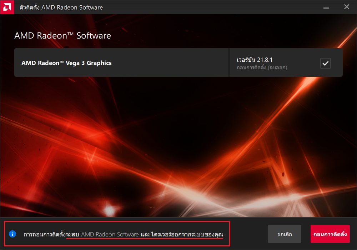The width and height of the screenshot is (357, 250).
Task: Close the AMD Radeon Software installer window
Action: [347, 7]
